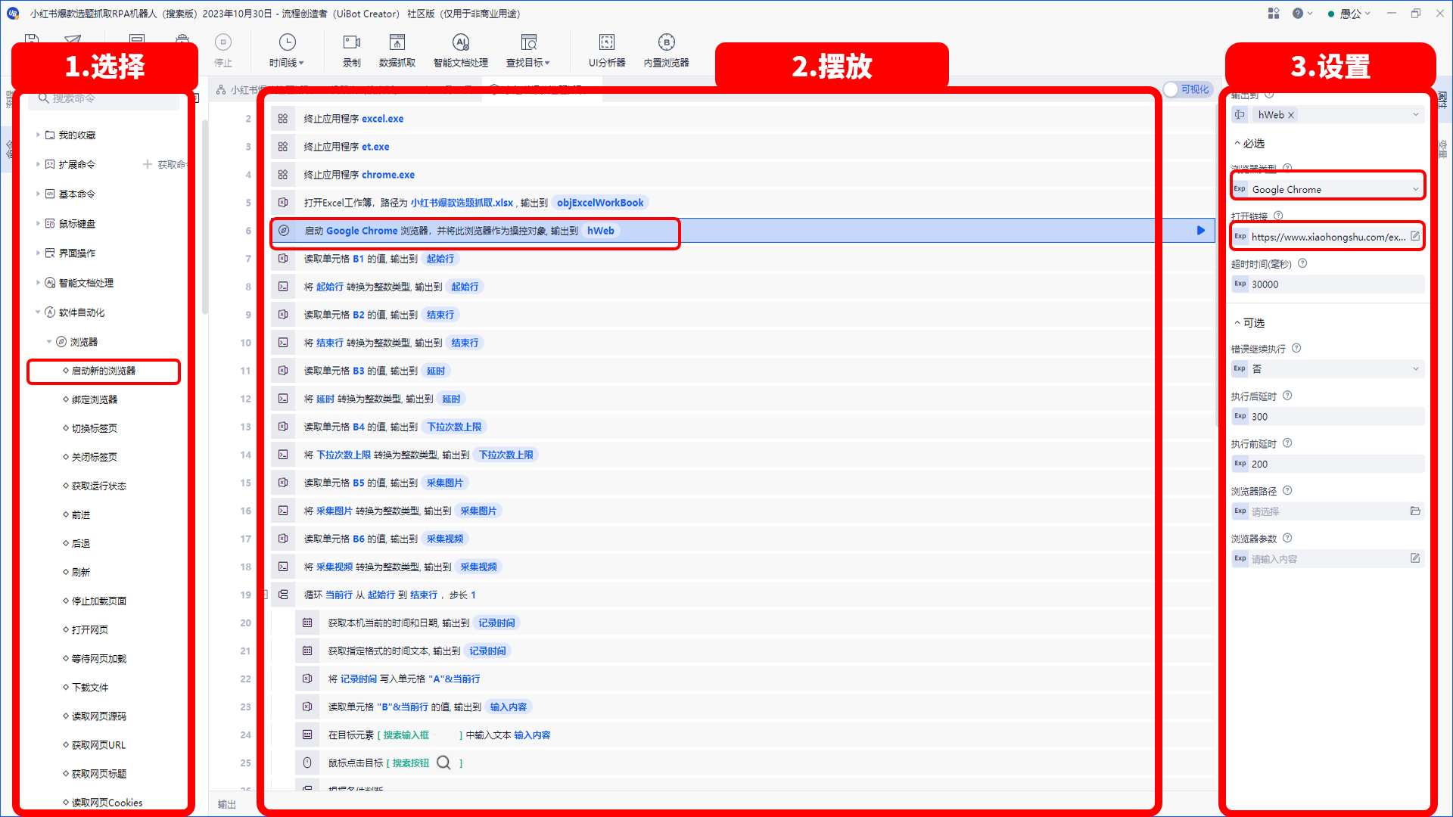Select the 打开网页 command
Image resolution: width=1453 pixels, height=817 pixels.
point(90,629)
